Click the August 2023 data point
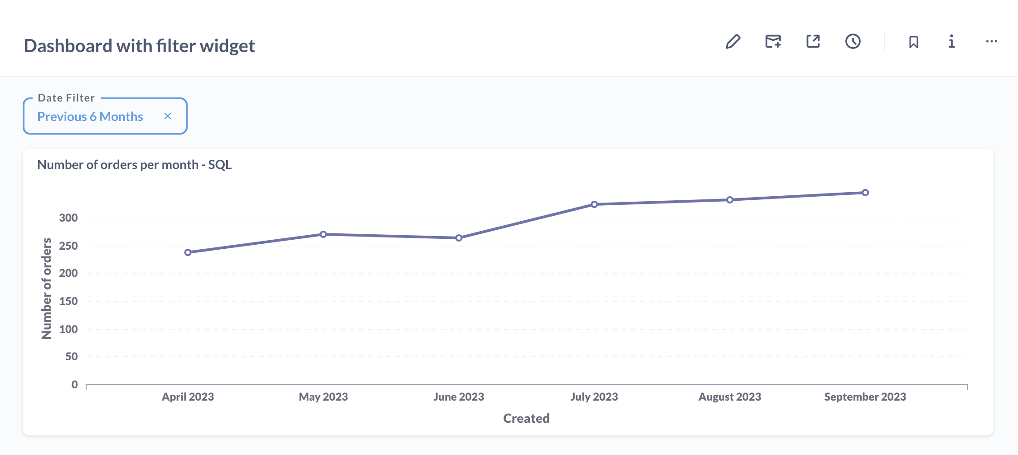 pos(730,200)
